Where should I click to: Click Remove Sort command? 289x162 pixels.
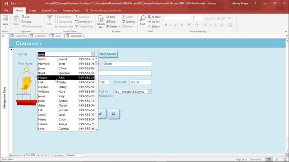coord(64,27)
